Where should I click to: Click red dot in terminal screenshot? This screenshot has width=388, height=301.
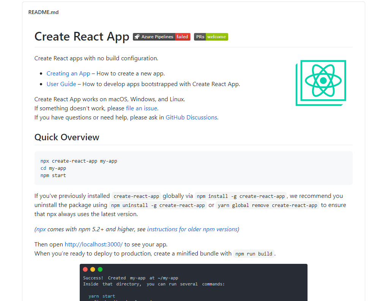point(85,270)
